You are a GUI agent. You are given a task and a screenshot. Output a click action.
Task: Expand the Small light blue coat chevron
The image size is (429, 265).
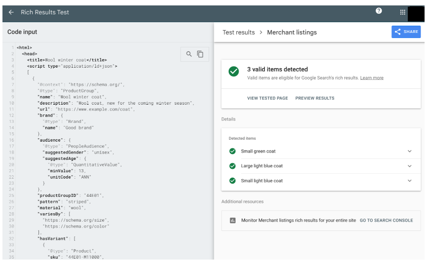(410, 181)
